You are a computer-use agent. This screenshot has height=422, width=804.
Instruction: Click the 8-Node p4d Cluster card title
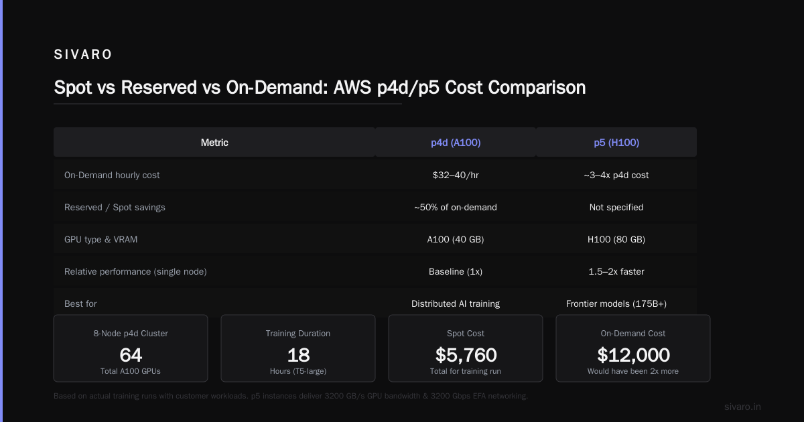(131, 333)
